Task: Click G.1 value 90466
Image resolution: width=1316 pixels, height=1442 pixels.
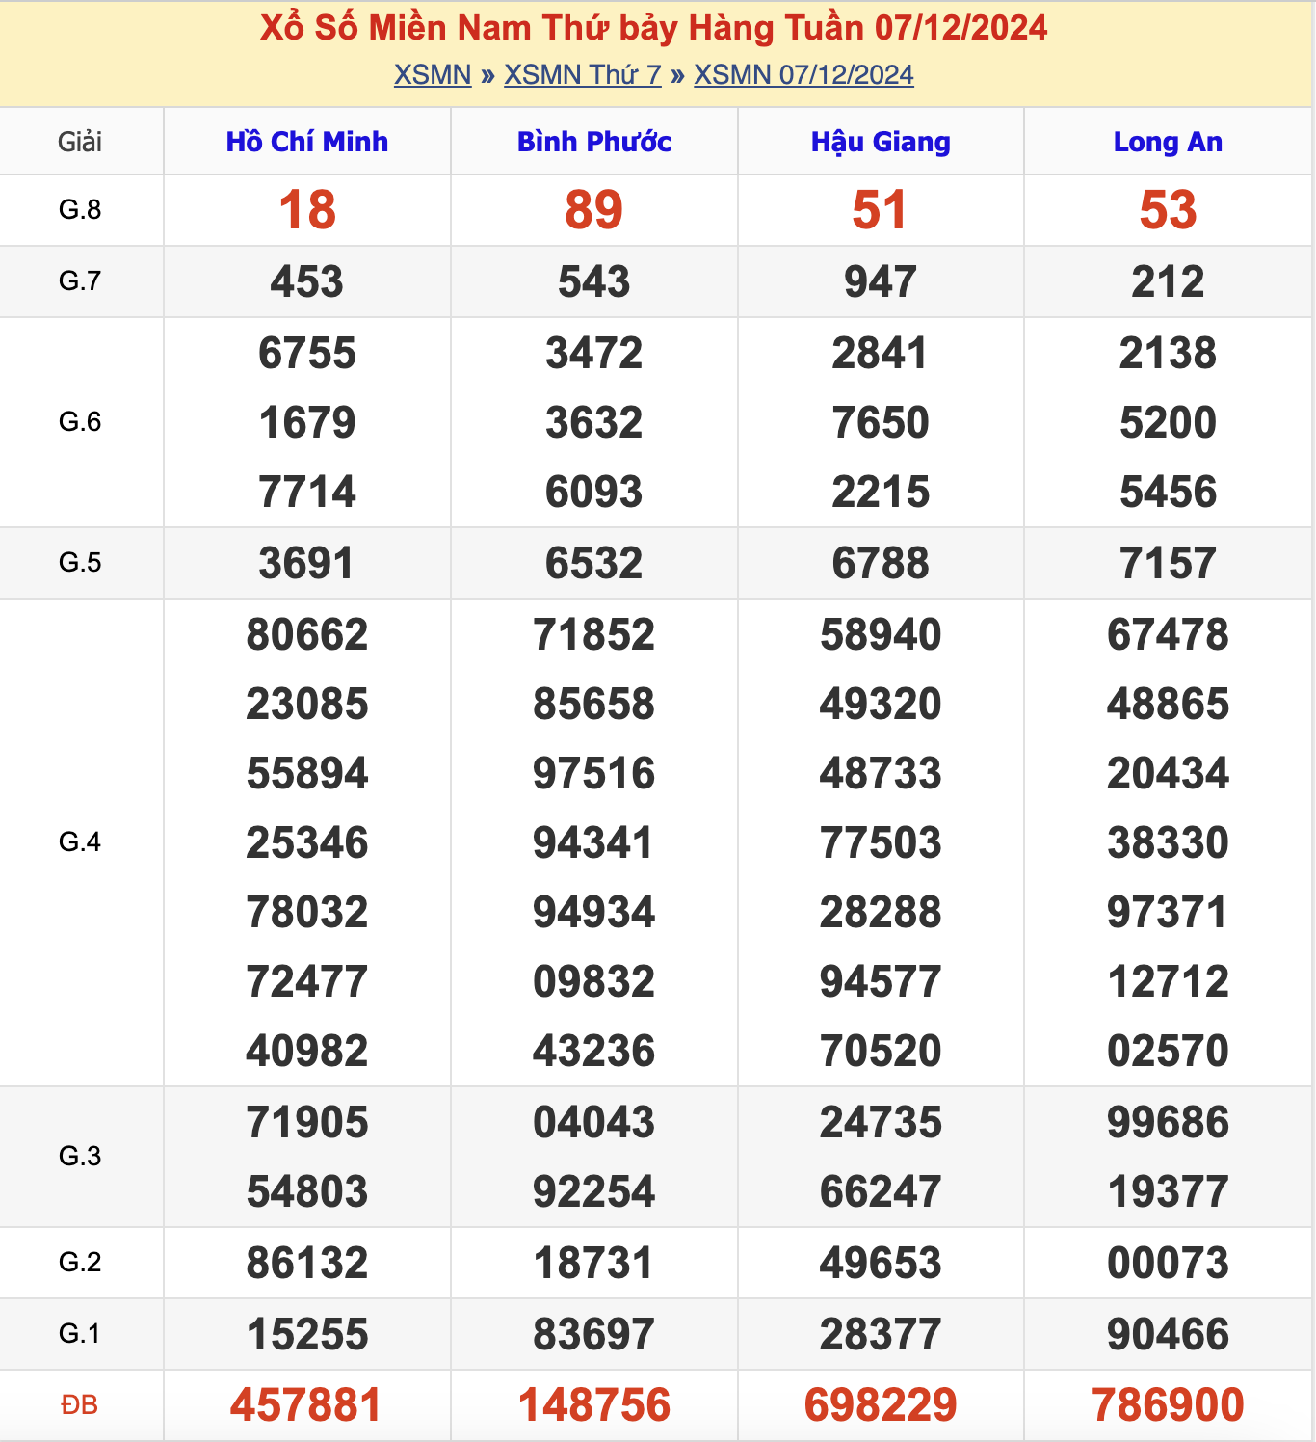Action: (x=1168, y=1334)
